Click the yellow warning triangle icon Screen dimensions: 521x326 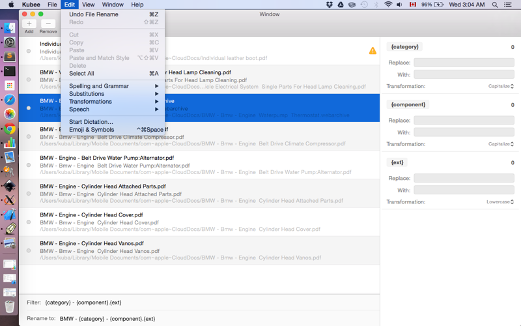(373, 51)
